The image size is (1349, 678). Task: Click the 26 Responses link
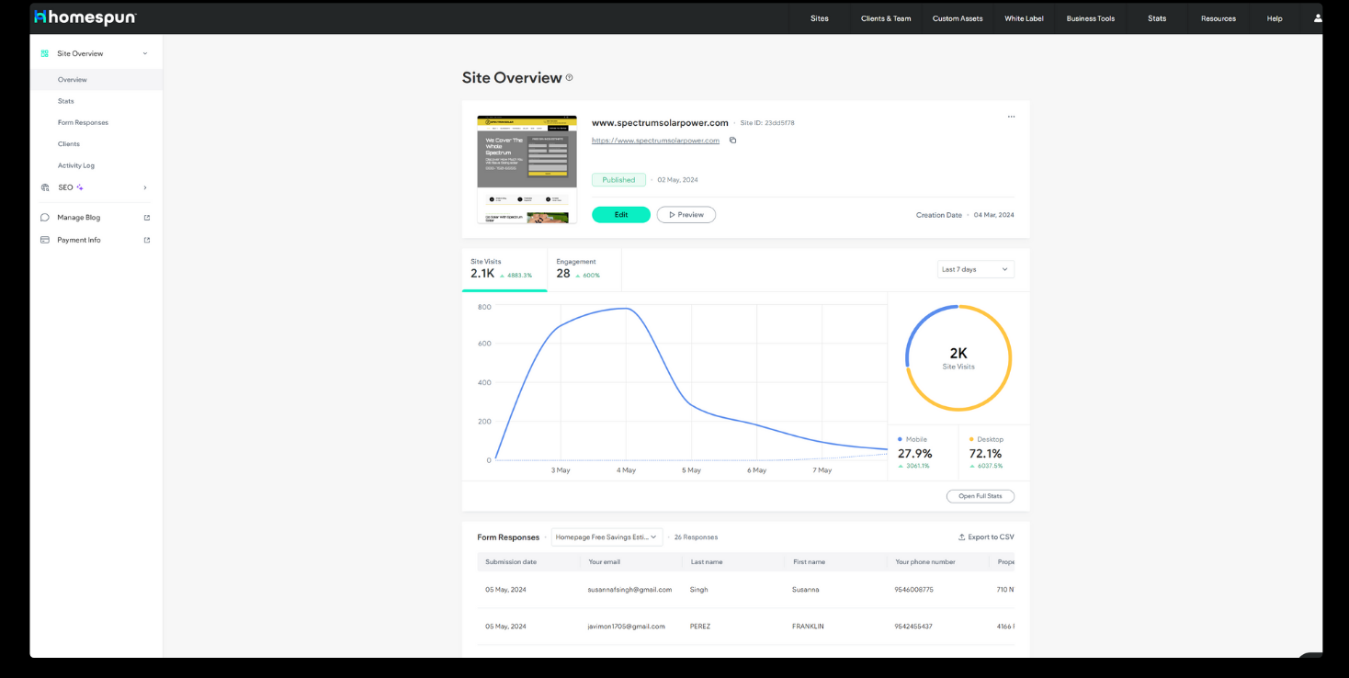pyautogui.click(x=696, y=537)
